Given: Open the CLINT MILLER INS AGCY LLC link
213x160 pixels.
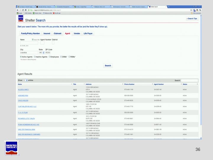Looking at the screenshot, I should pyautogui.click(x=27, y=106).
